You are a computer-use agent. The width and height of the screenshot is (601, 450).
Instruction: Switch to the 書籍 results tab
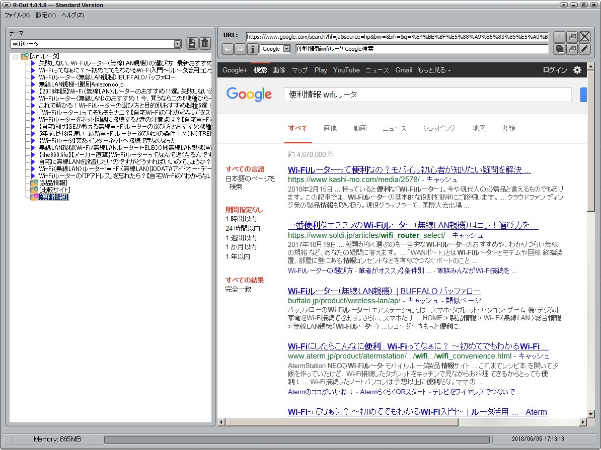(508, 128)
